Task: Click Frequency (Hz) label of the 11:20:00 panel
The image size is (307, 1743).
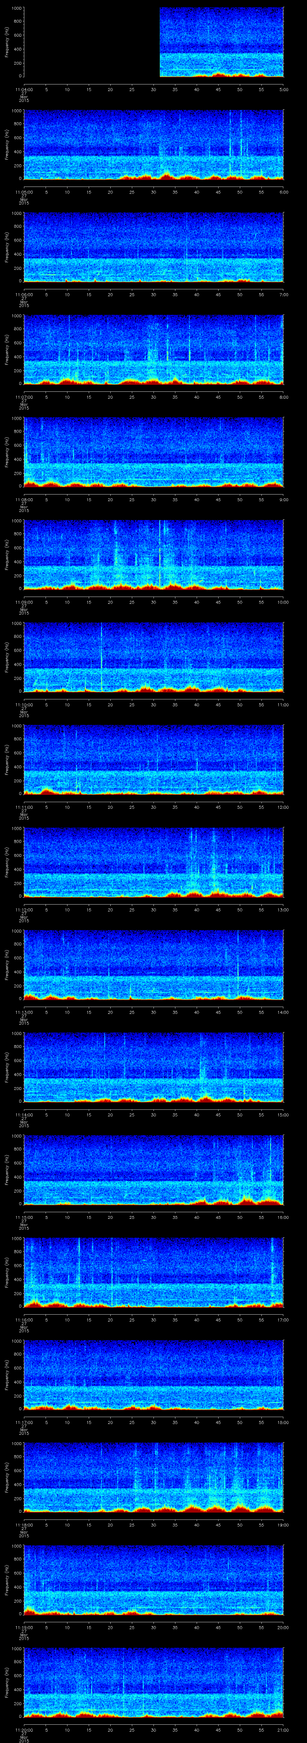Action: (x=7, y=1683)
